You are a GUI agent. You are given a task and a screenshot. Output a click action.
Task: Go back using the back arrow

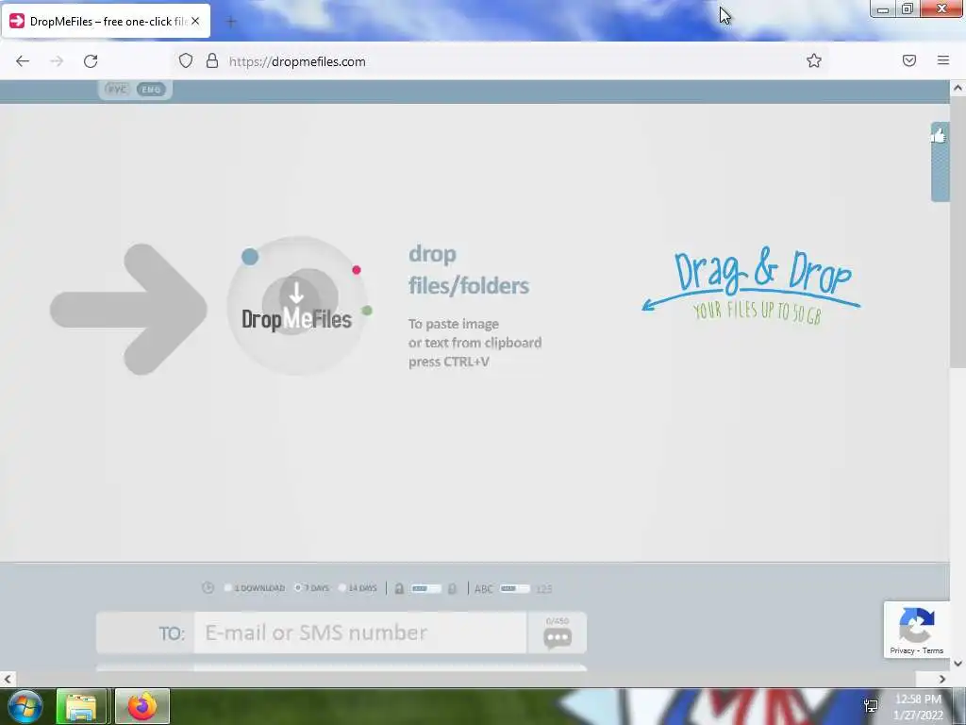[x=23, y=61]
